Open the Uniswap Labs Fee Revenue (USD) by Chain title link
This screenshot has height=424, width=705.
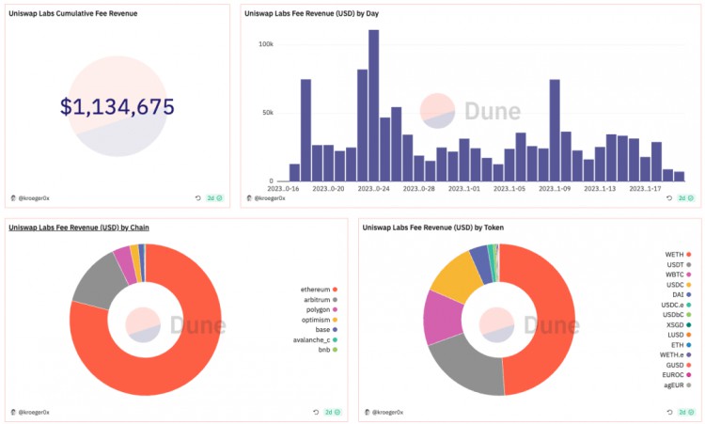point(79,228)
